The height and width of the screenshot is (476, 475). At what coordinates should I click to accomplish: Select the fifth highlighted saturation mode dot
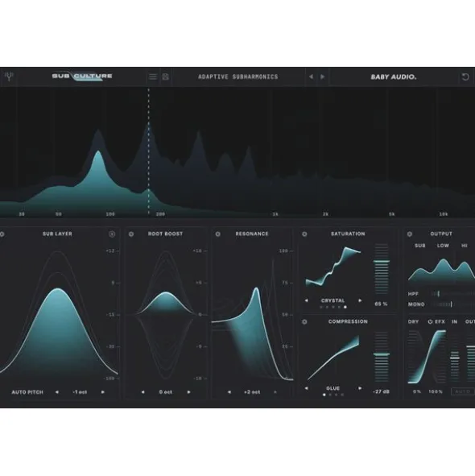click(345, 307)
